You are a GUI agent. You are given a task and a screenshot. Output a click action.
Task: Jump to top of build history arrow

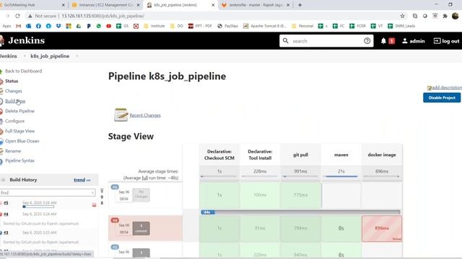[x=102, y=191]
